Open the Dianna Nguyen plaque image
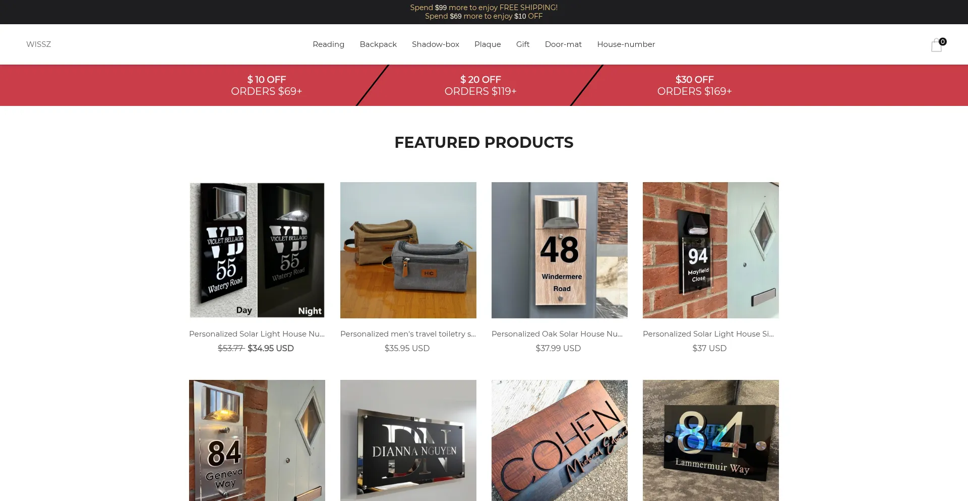The height and width of the screenshot is (501, 968). click(408, 440)
